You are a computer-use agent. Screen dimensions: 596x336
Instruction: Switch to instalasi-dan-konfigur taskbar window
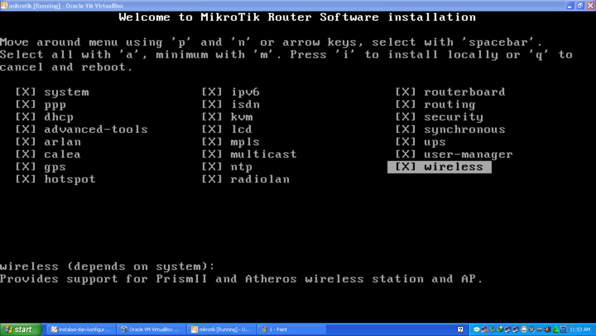[x=82, y=329]
